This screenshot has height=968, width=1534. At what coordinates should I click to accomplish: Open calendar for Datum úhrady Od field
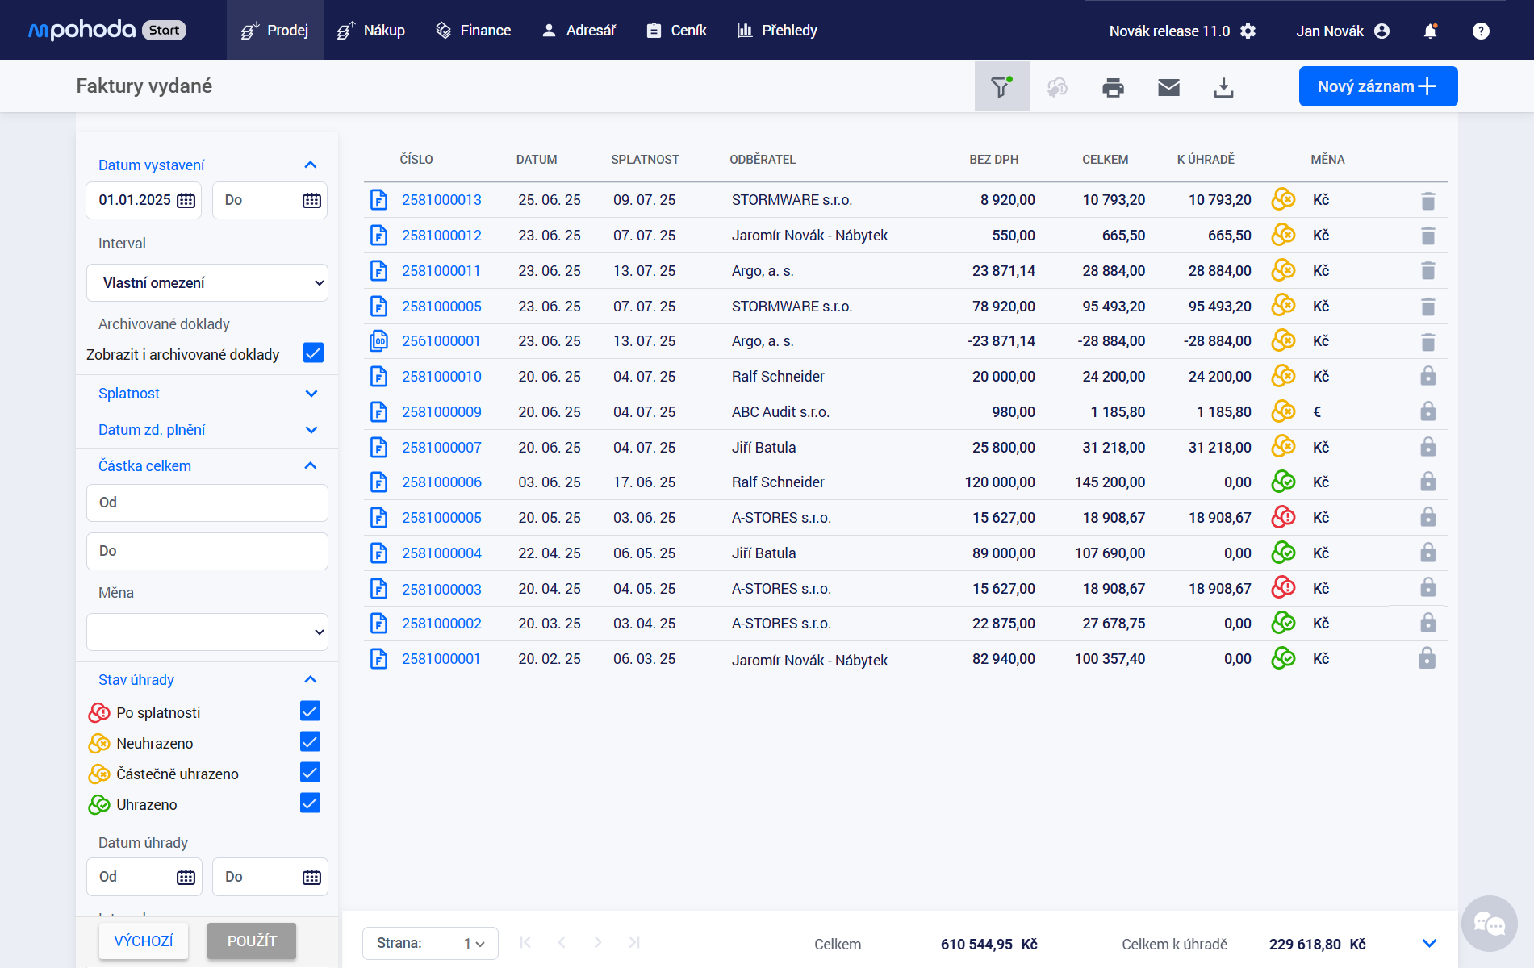coord(186,877)
